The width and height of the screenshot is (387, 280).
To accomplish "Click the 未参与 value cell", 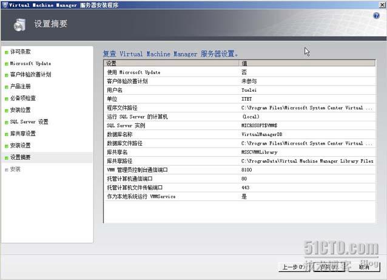I will pyautogui.click(x=249, y=81).
